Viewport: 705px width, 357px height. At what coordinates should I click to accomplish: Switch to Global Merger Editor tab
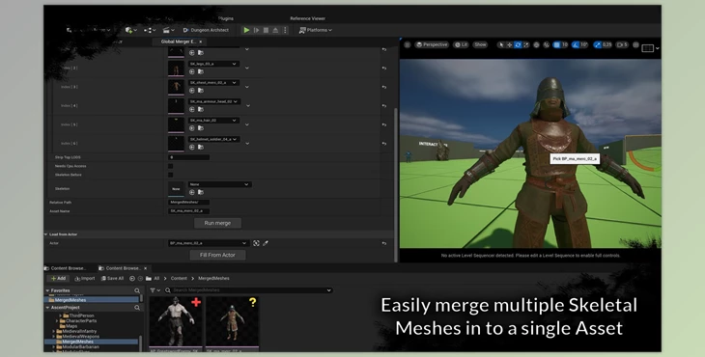pyautogui.click(x=179, y=41)
